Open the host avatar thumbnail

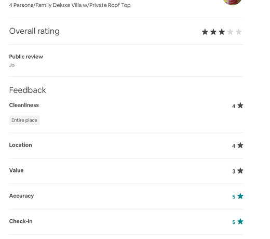232,2
